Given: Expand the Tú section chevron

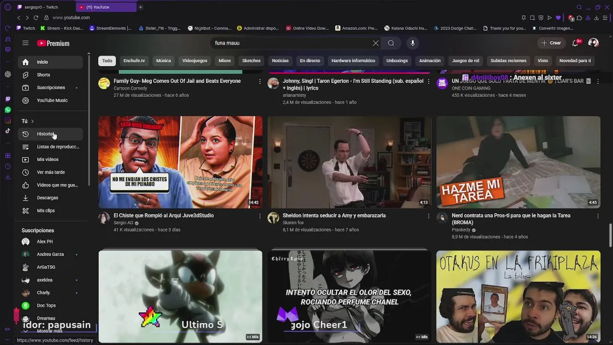Looking at the screenshot, I should pyautogui.click(x=32, y=121).
